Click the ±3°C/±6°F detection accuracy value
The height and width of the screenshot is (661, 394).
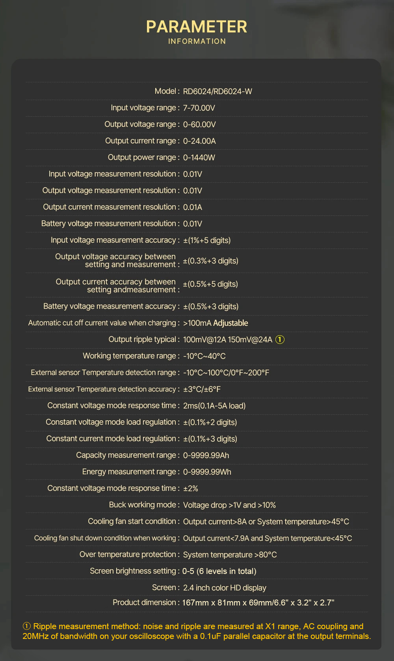pyautogui.click(x=202, y=389)
